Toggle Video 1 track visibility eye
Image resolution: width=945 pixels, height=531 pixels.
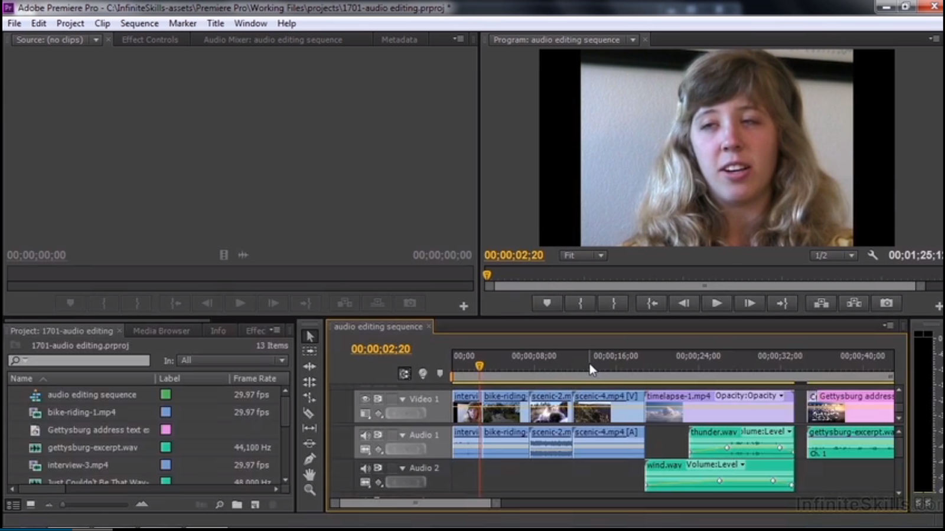click(x=365, y=399)
